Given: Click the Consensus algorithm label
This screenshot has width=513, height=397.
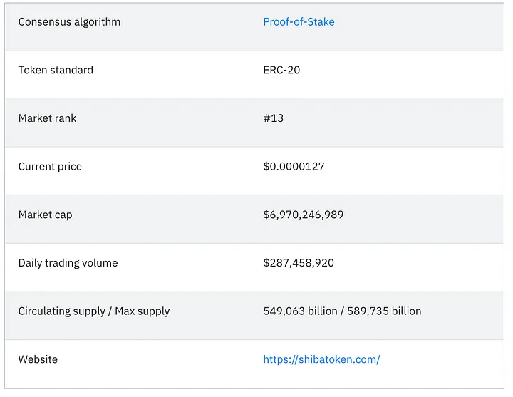Looking at the screenshot, I should point(69,22).
